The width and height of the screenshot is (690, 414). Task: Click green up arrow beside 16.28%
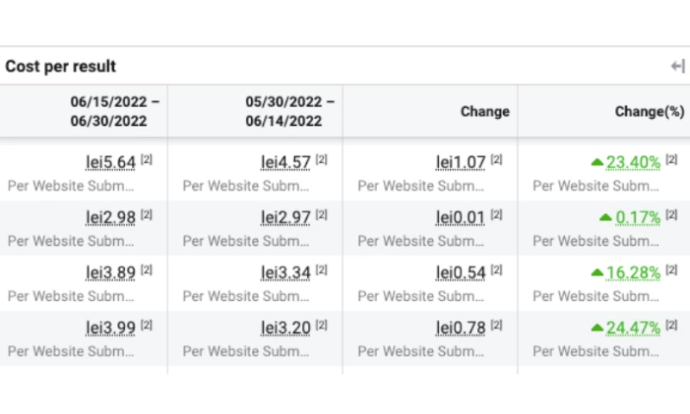pyautogui.click(x=597, y=273)
